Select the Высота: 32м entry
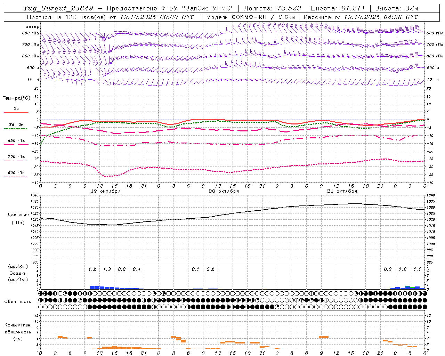Image resolution: width=445 pixels, height=356 pixels. tap(396, 8)
